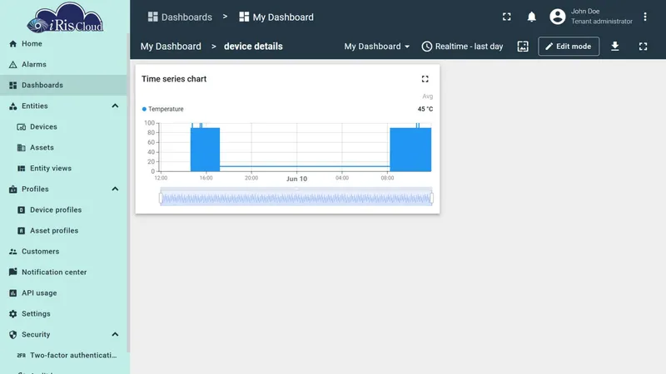The width and height of the screenshot is (666, 374).
Task: Click device details state breadcrumb
Action: point(253,47)
